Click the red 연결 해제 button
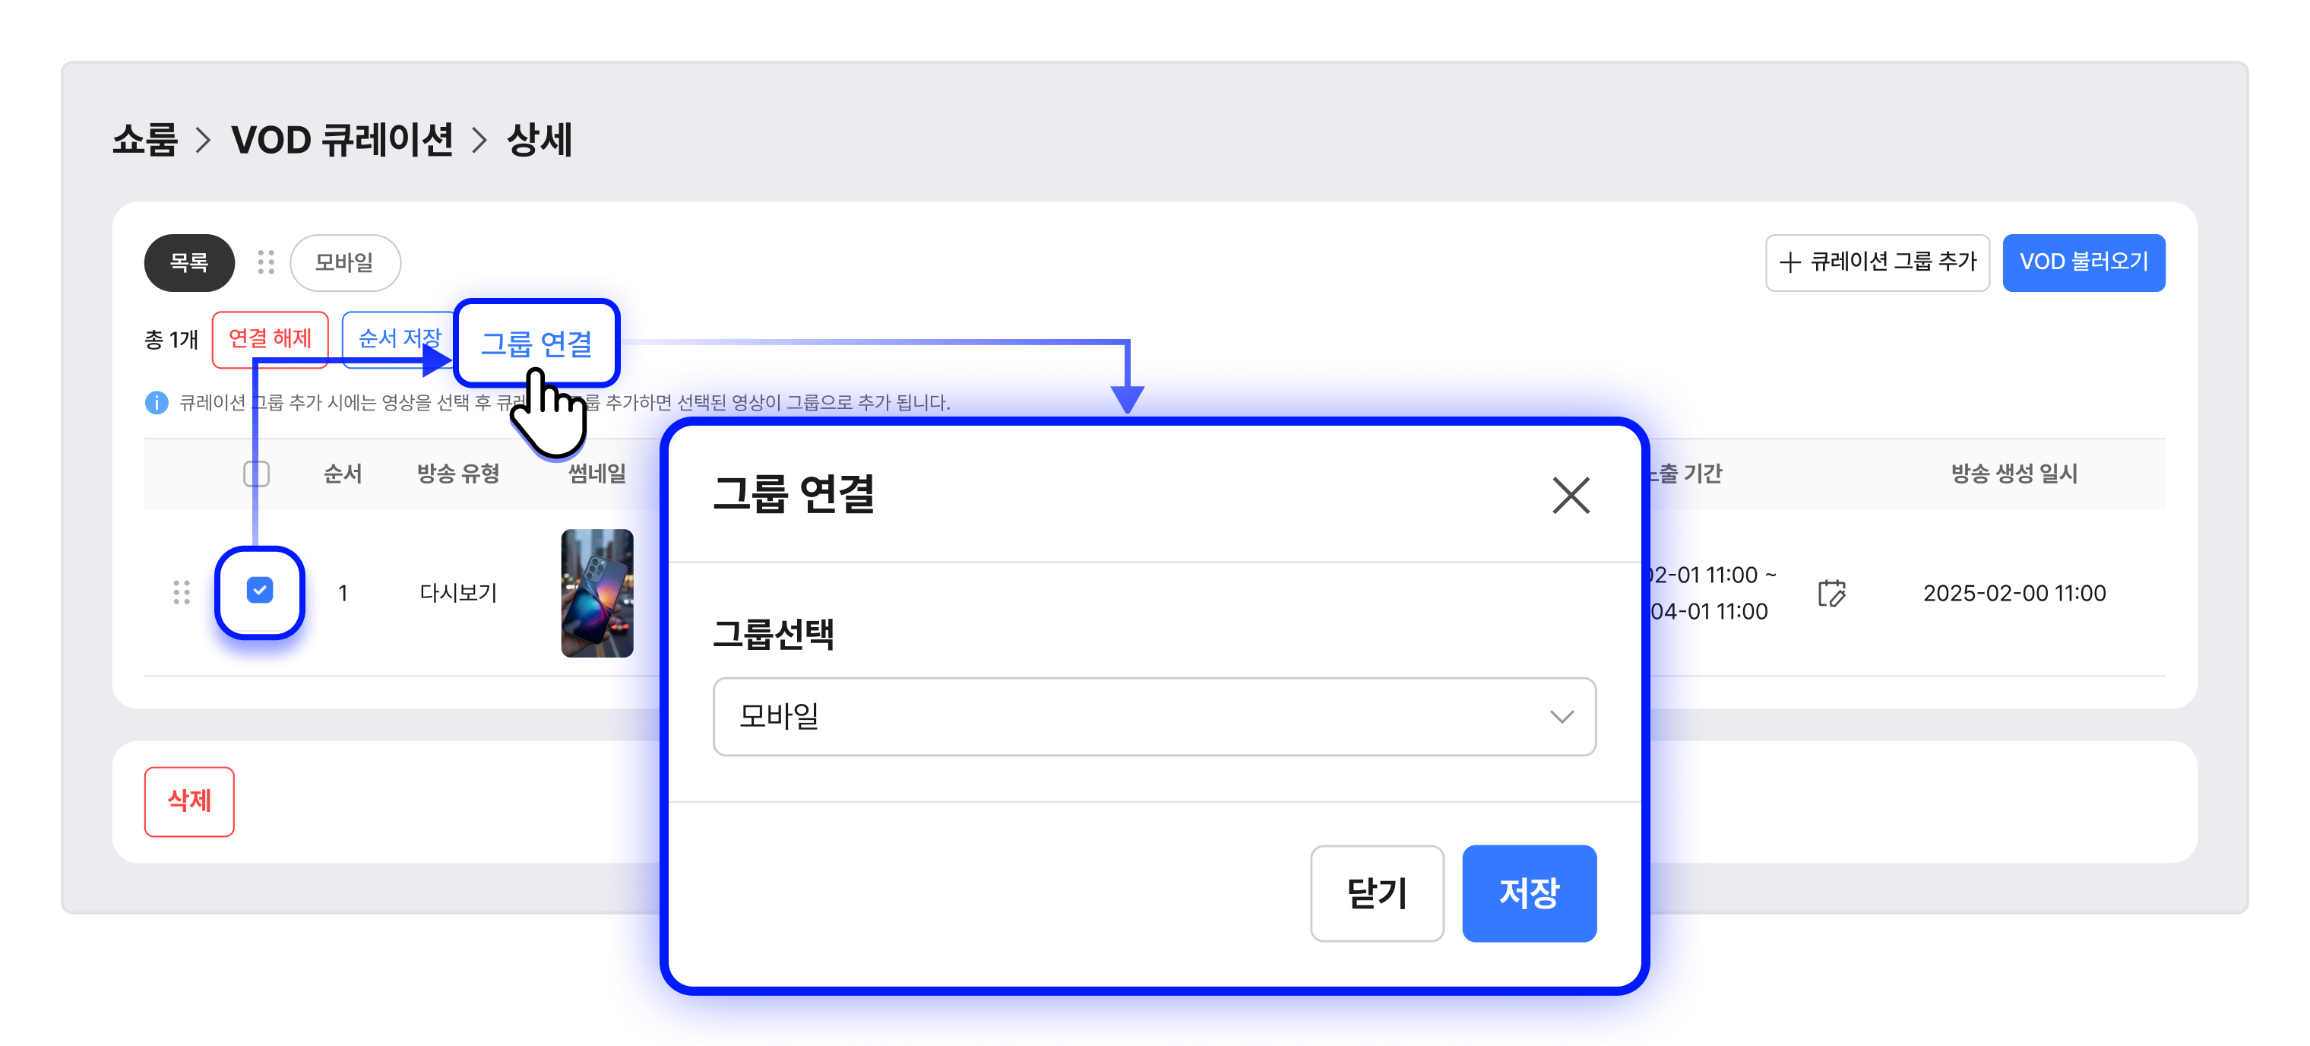Viewport: 2310px width, 1046px height. pyautogui.click(x=270, y=338)
